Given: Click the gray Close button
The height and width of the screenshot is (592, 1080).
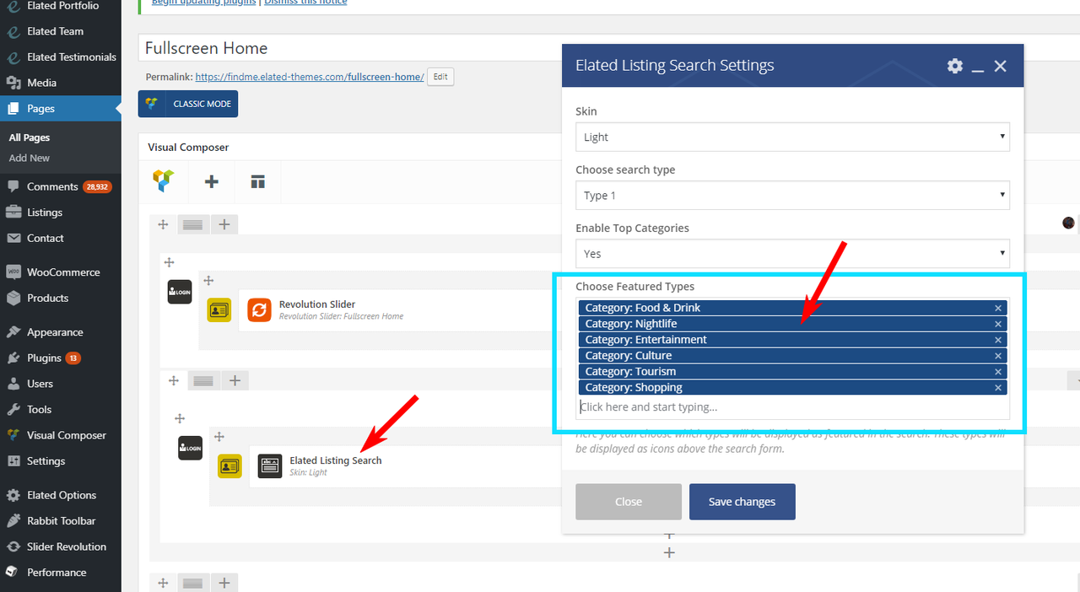Looking at the screenshot, I should click(629, 502).
